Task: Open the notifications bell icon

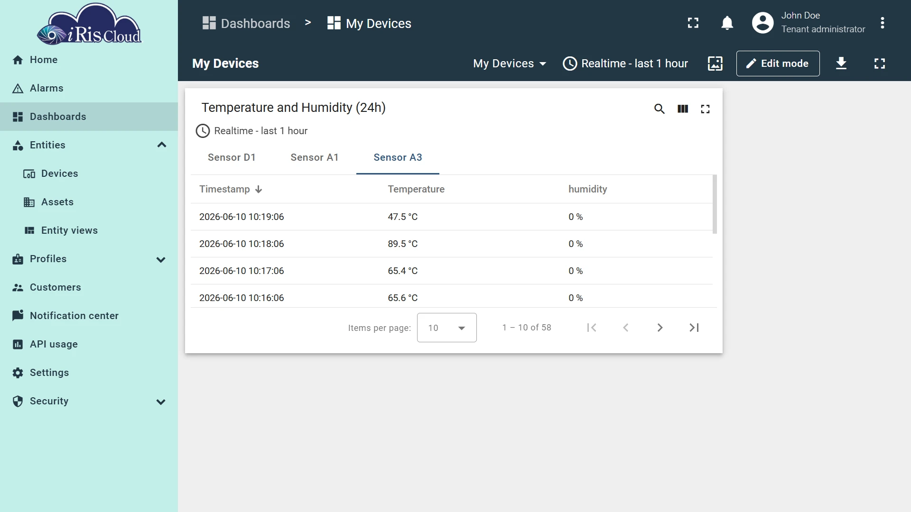Action: point(727,23)
